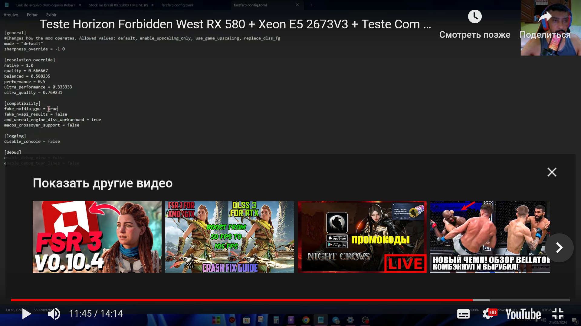Open Night Crows LIVE video thumbnail

(x=362, y=237)
